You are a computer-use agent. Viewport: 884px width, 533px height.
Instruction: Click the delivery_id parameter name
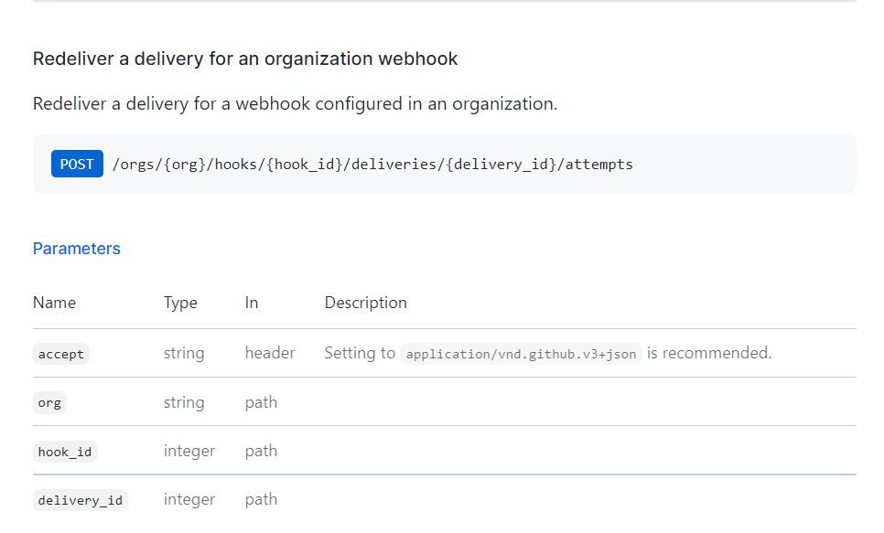81,500
